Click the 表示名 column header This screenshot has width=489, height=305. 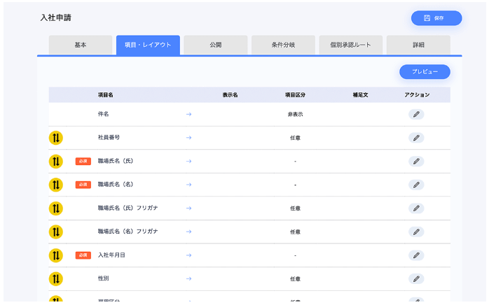230,95
